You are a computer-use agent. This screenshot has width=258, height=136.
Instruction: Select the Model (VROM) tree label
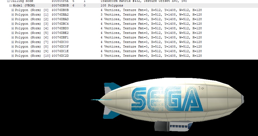point(24,5)
